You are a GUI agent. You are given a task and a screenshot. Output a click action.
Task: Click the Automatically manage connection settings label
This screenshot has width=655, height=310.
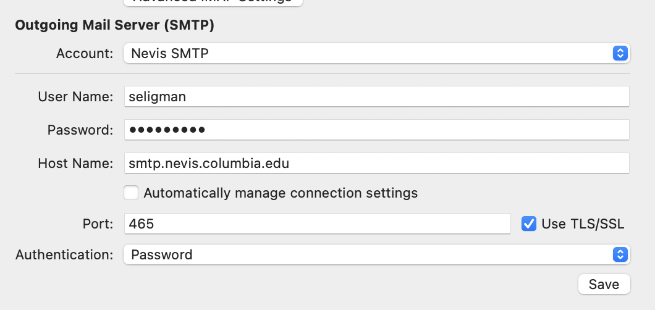(281, 193)
